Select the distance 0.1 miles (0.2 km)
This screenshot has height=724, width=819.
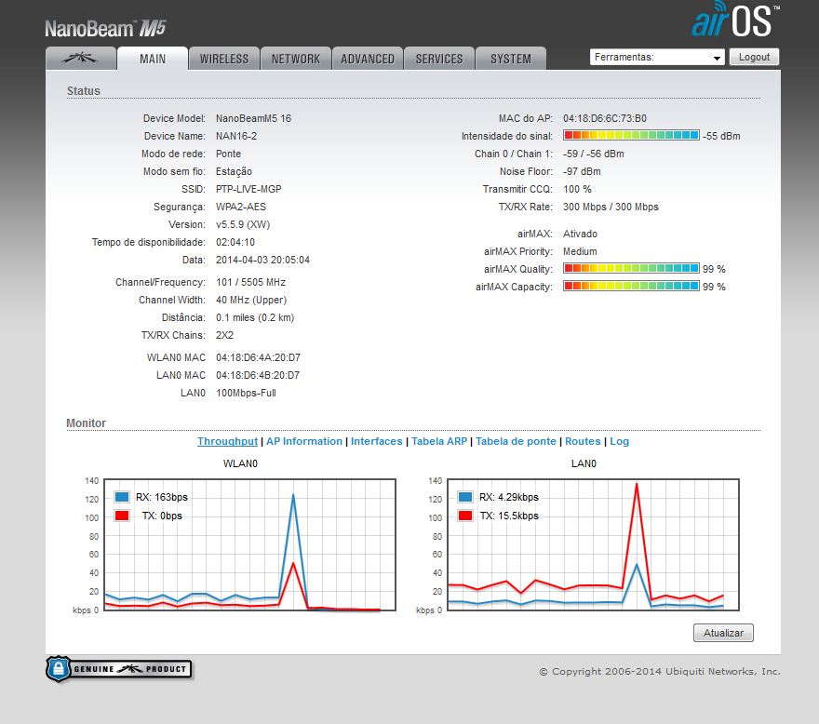255,317
